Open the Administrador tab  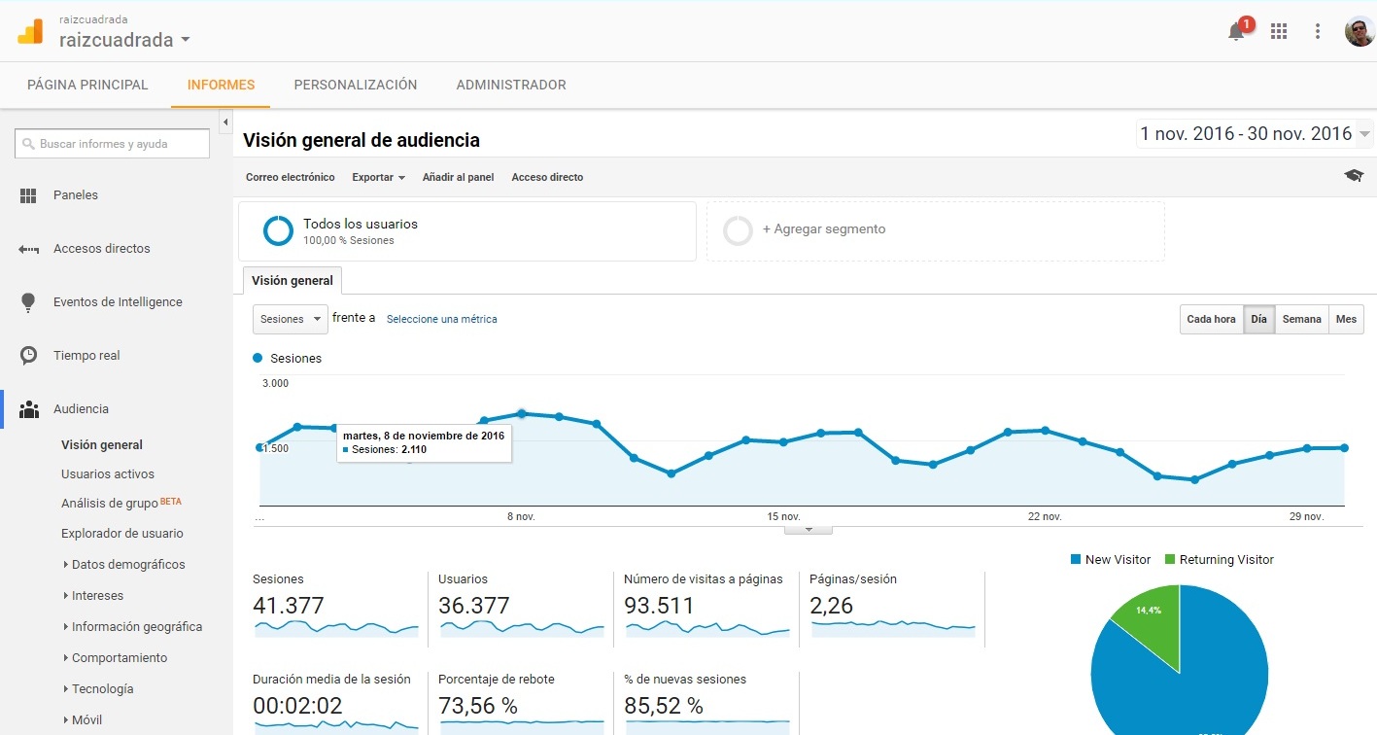(511, 85)
